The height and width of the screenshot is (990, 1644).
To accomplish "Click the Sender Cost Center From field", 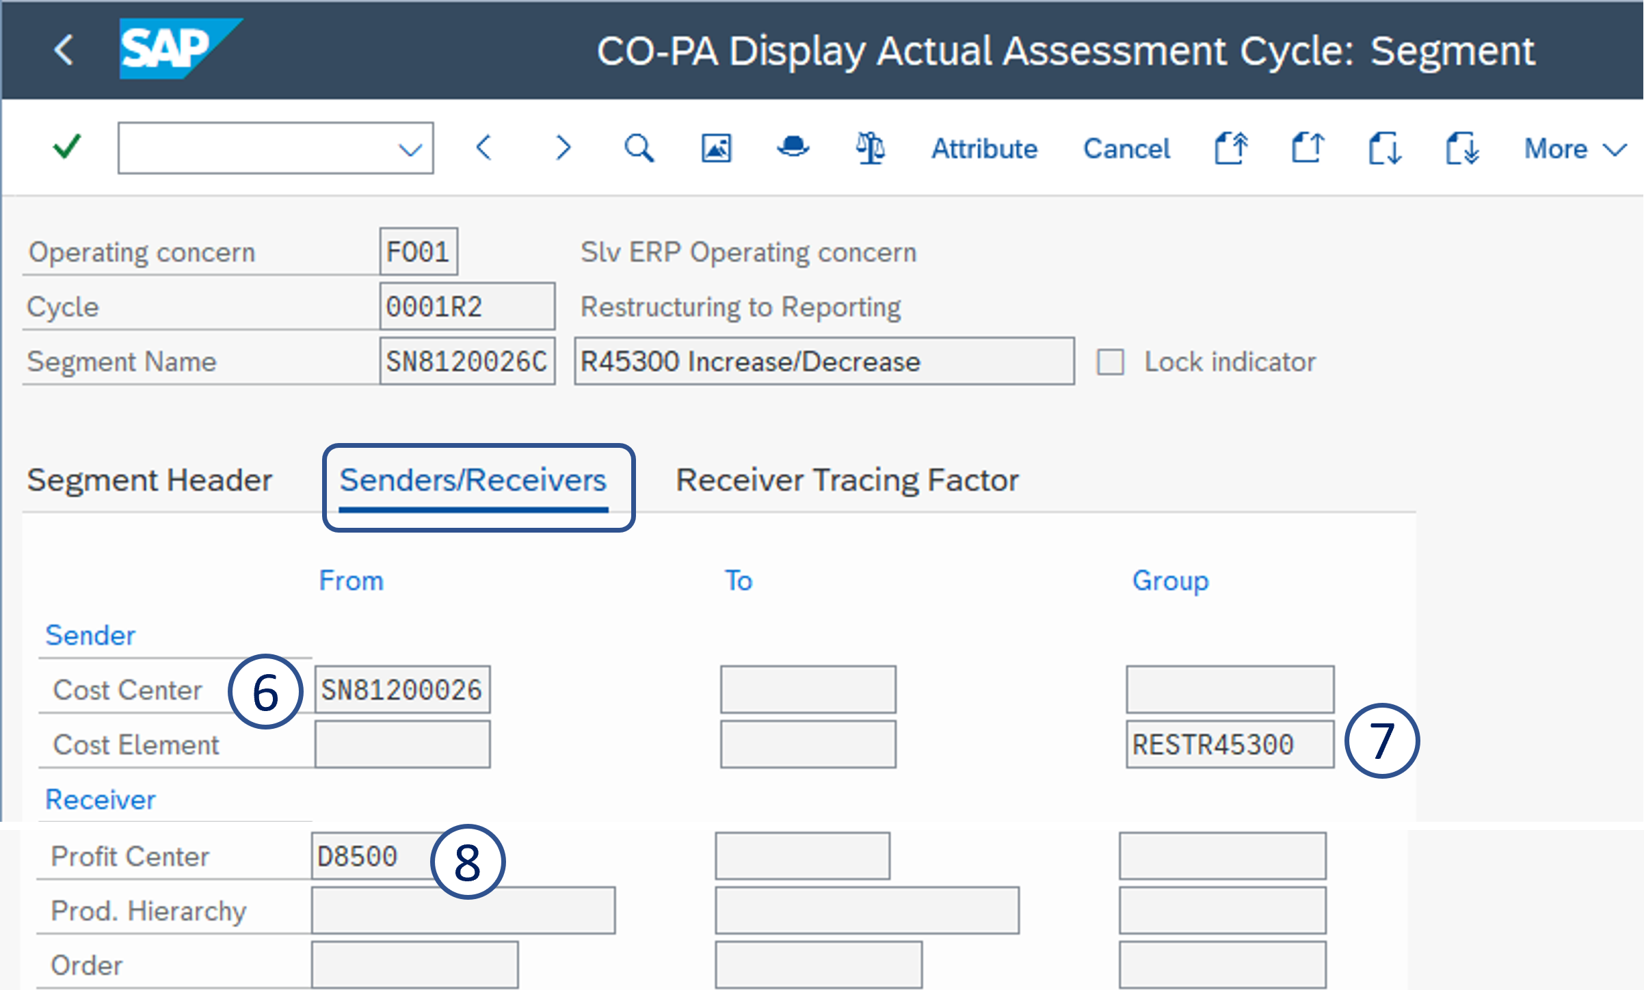I will 402,690.
